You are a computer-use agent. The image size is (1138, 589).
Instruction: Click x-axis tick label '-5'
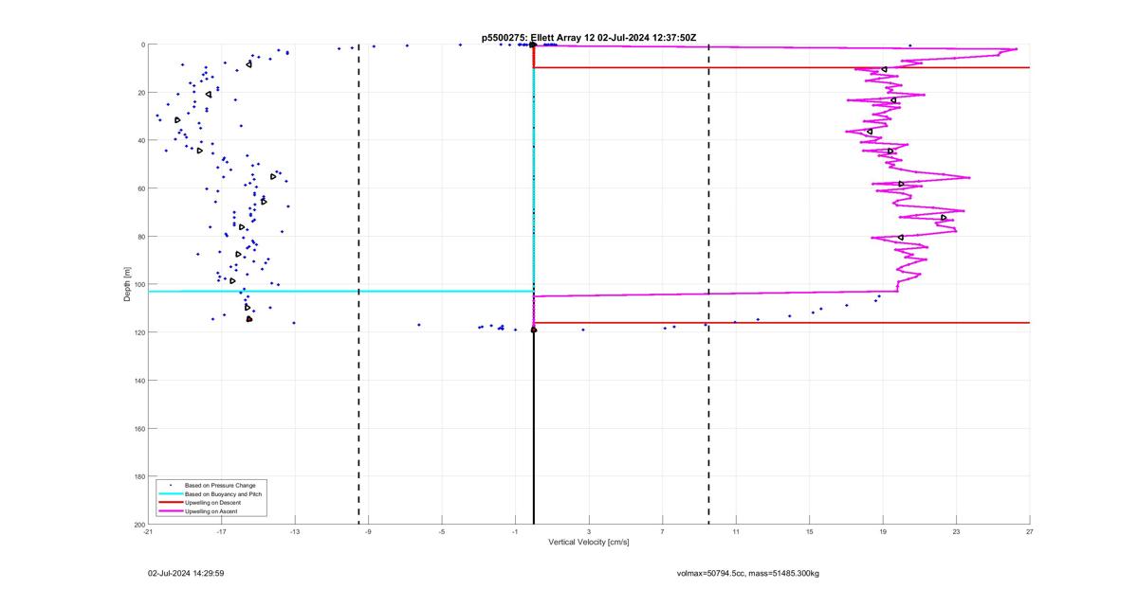tap(442, 532)
